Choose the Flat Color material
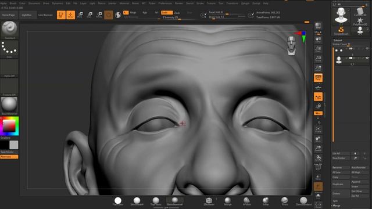This screenshot has width=372, height=209. (x=118, y=201)
